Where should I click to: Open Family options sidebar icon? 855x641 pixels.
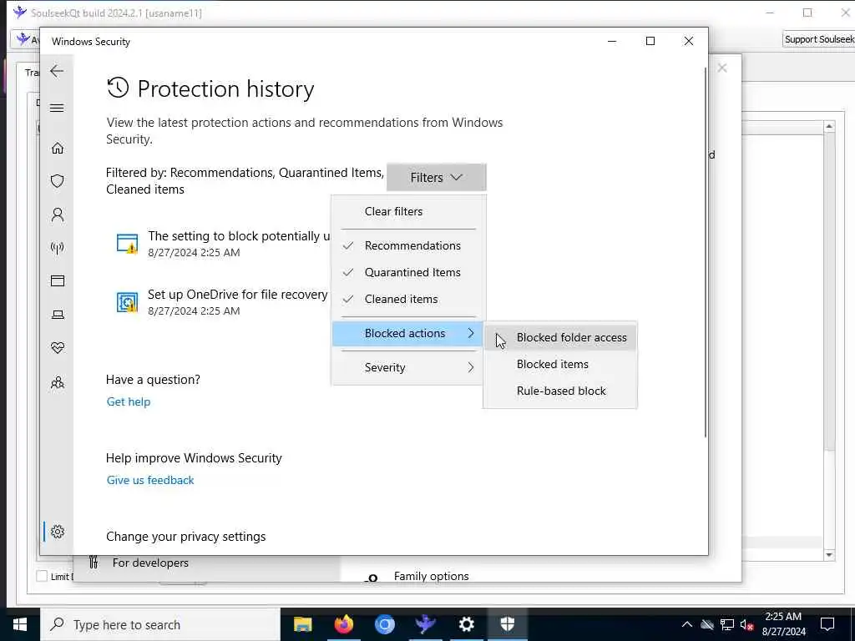pyautogui.click(x=58, y=382)
